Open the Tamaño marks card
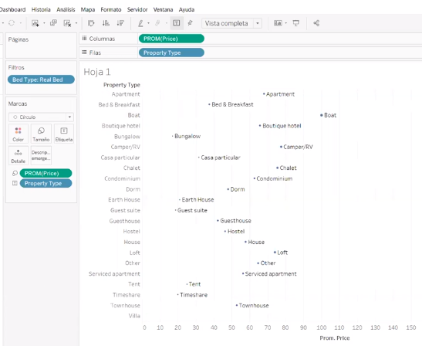Viewport: 422px width, 346px height. click(41, 134)
